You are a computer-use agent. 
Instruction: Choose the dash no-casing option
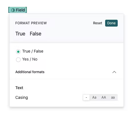click(x=86, y=97)
